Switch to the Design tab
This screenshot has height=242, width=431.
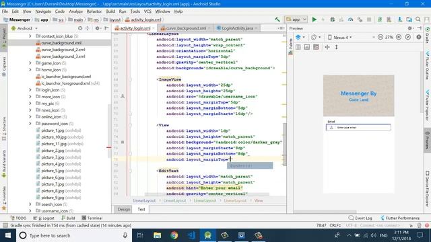[x=124, y=209]
